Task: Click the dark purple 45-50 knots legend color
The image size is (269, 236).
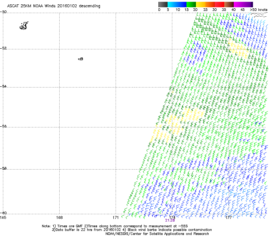Action: point(248,4)
